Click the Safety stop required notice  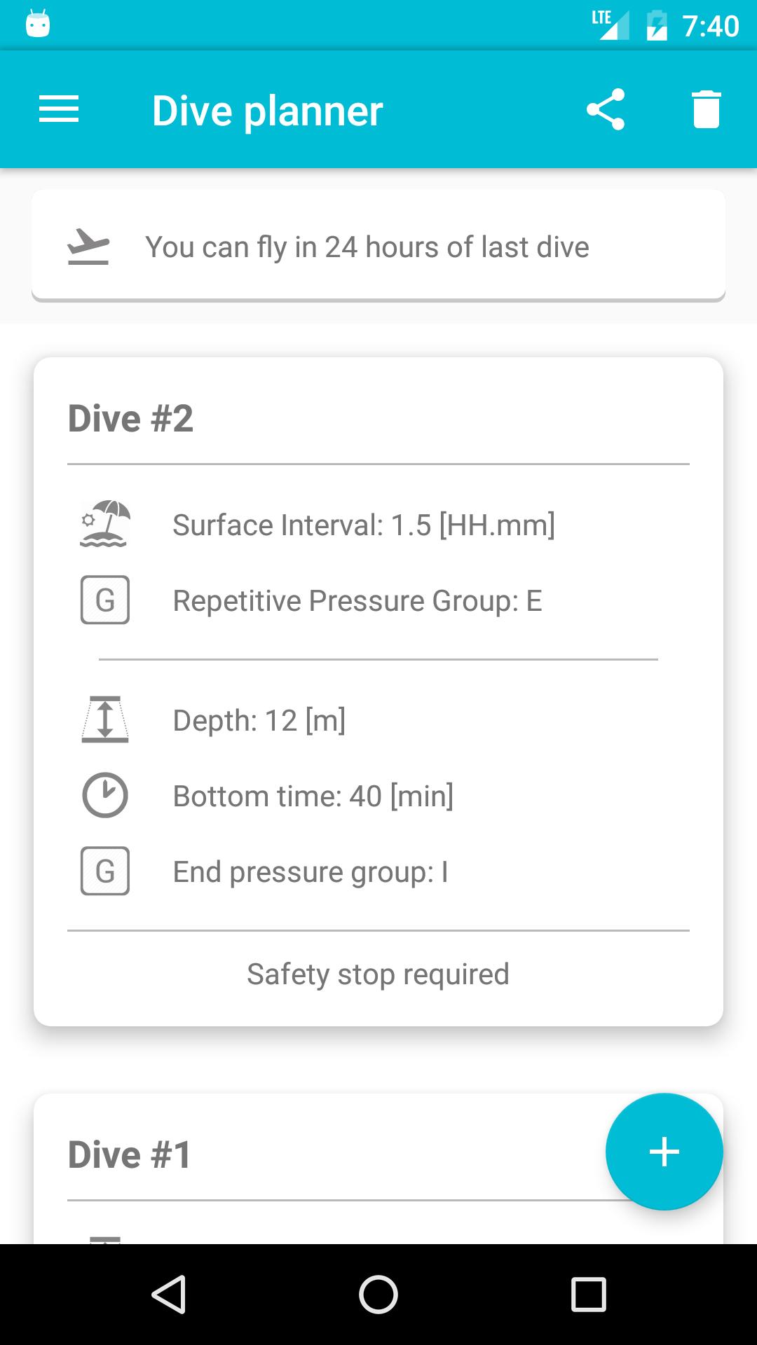tap(378, 974)
